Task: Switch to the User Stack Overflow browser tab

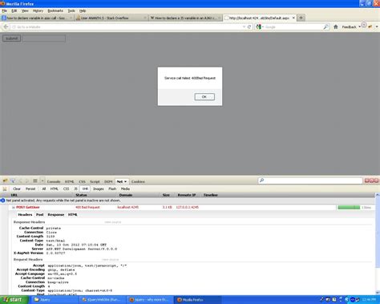Action: (111, 18)
